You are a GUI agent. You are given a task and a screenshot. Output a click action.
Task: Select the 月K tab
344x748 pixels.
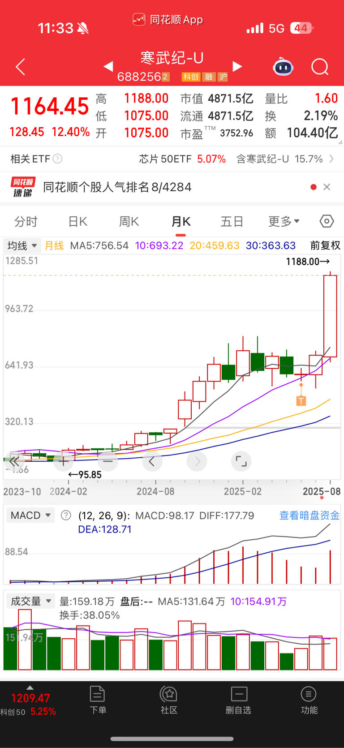(181, 221)
